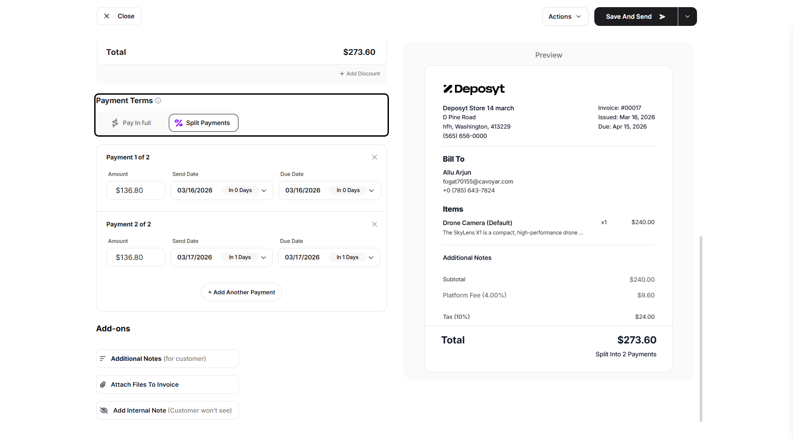Click Add Internal Note add-on

pyautogui.click(x=167, y=410)
